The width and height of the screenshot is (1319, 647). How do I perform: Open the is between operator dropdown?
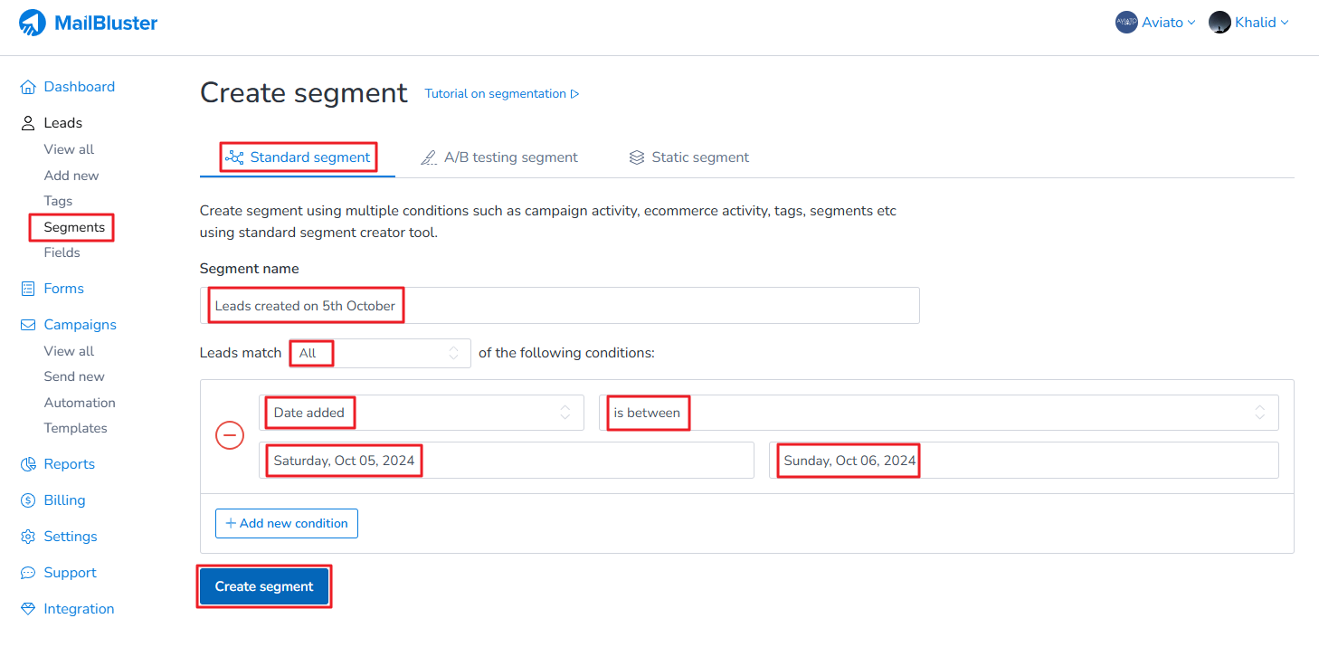(x=938, y=413)
